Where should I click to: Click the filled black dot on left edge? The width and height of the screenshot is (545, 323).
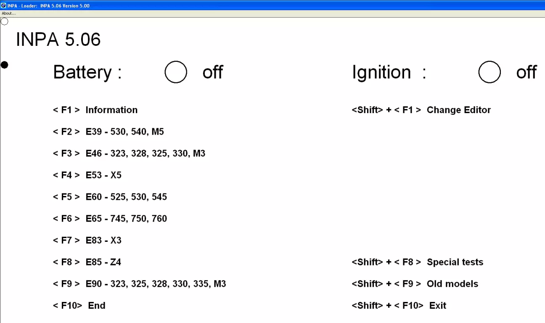(5, 65)
